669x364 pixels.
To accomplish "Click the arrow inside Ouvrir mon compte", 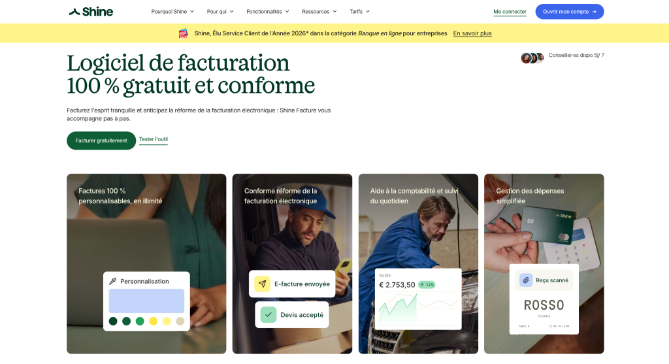I will 595,12.
